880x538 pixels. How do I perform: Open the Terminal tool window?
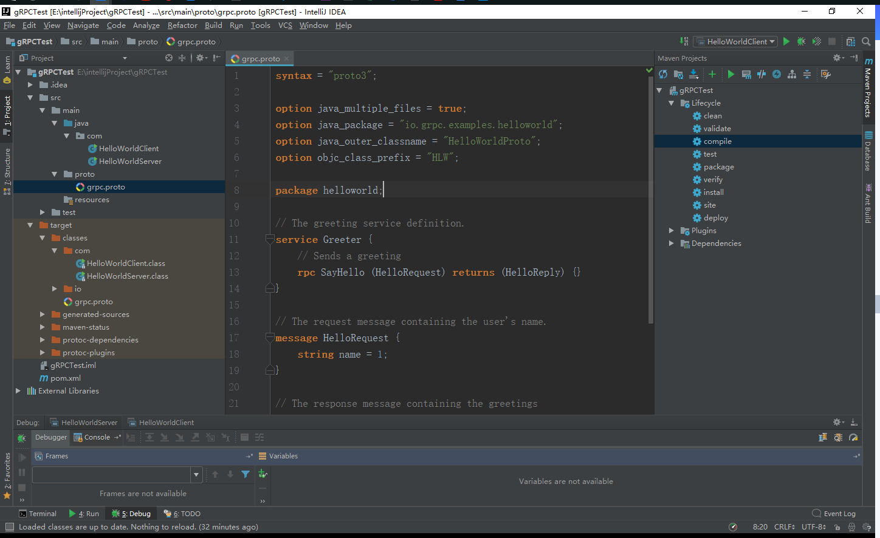tap(38, 514)
